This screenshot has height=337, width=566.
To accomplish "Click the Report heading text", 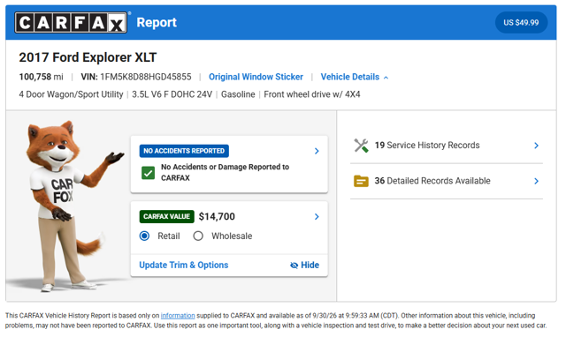I will (x=157, y=22).
